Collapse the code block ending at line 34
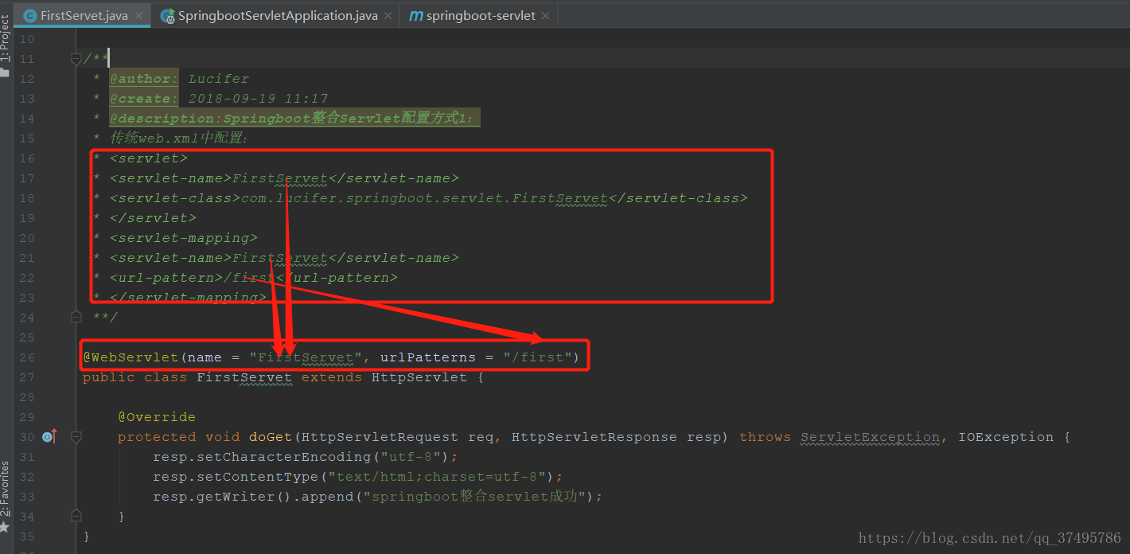The image size is (1130, 554). 76,516
